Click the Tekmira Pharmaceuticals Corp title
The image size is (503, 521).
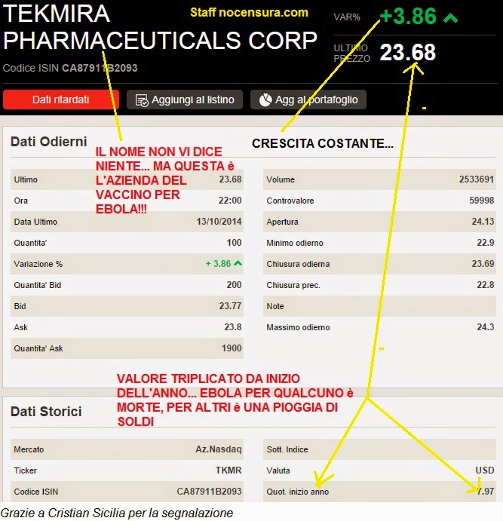coord(160,27)
